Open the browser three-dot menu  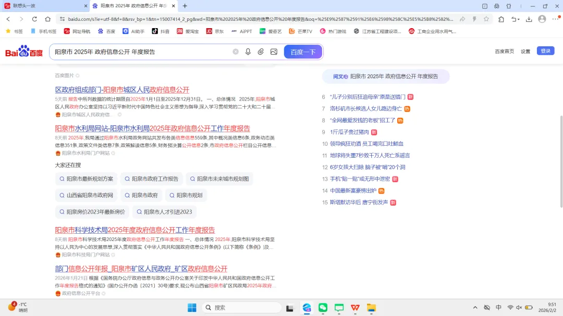pyautogui.click(x=556, y=18)
